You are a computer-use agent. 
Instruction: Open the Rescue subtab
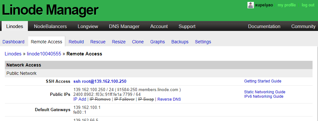pyautogui.click(x=98, y=42)
